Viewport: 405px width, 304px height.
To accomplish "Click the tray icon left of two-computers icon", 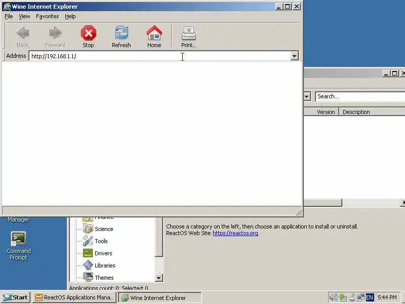I will [x=352, y=297].
